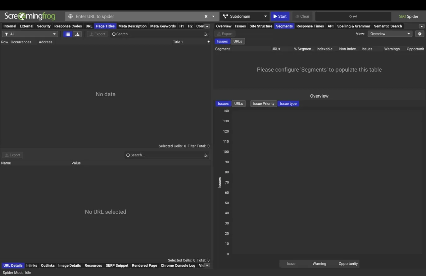The height and width of the screenshot is (276, 426).
Task: Expand hidden bottom tabs list
Action: click(x=207, y=265)
